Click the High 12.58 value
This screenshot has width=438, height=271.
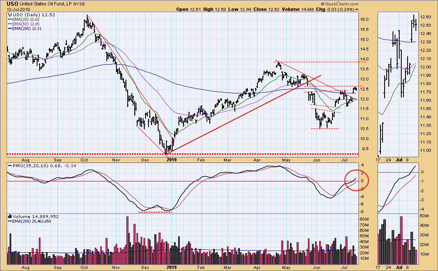[214, 9]
